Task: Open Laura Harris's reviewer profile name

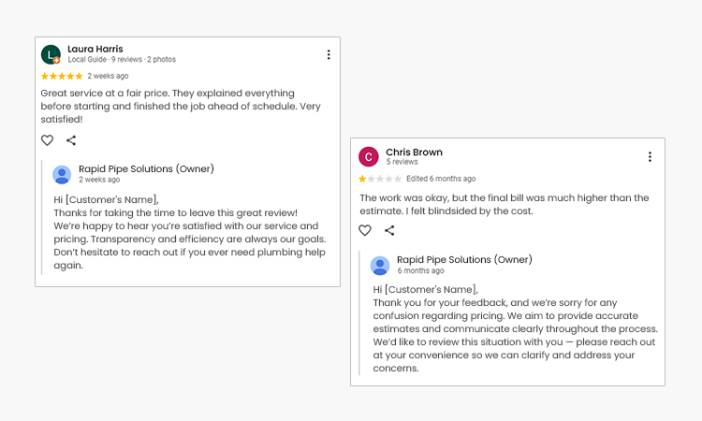Action: click(95, 49)
